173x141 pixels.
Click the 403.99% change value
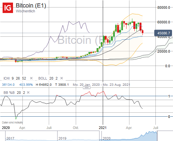[x=26, y=85]
